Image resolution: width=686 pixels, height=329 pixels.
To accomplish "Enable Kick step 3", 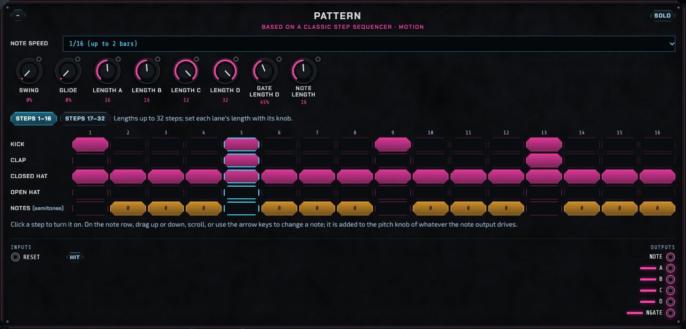I will [x=166, y=144].
